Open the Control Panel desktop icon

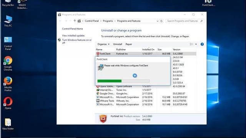coord(8,43)
